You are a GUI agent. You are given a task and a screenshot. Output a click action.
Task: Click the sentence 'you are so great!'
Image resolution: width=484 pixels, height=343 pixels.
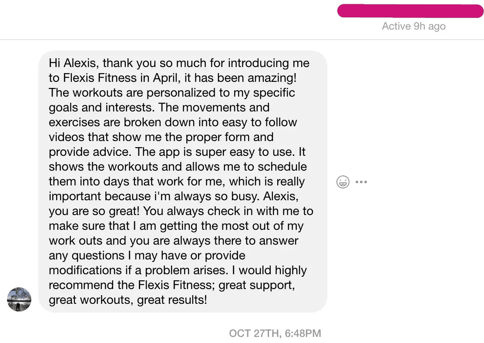pyautogui.click(x=94, y=211)
